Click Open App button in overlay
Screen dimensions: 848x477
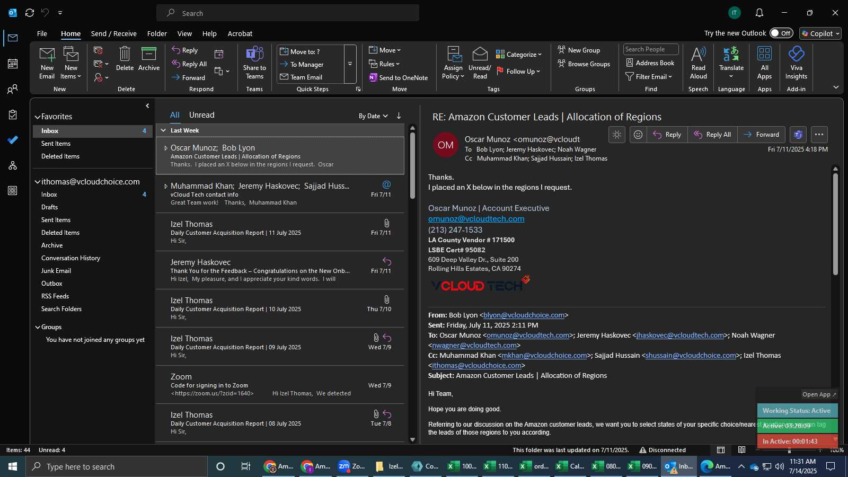819,394
